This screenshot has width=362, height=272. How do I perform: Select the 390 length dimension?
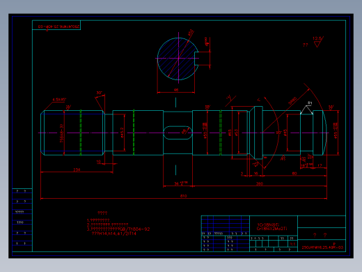click(260, 183)
